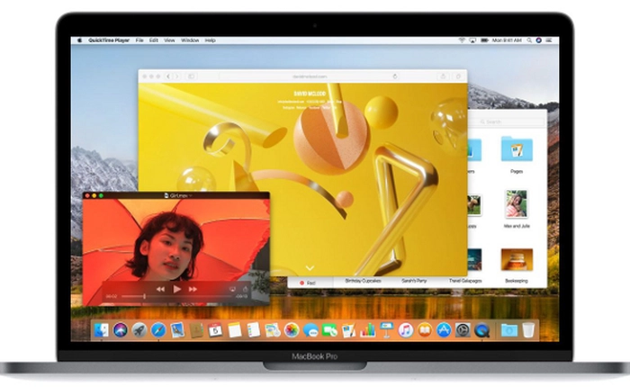The image size is (630, 387).
Task: Play the video in QuickTime
Action: click(x=176, y=289)
